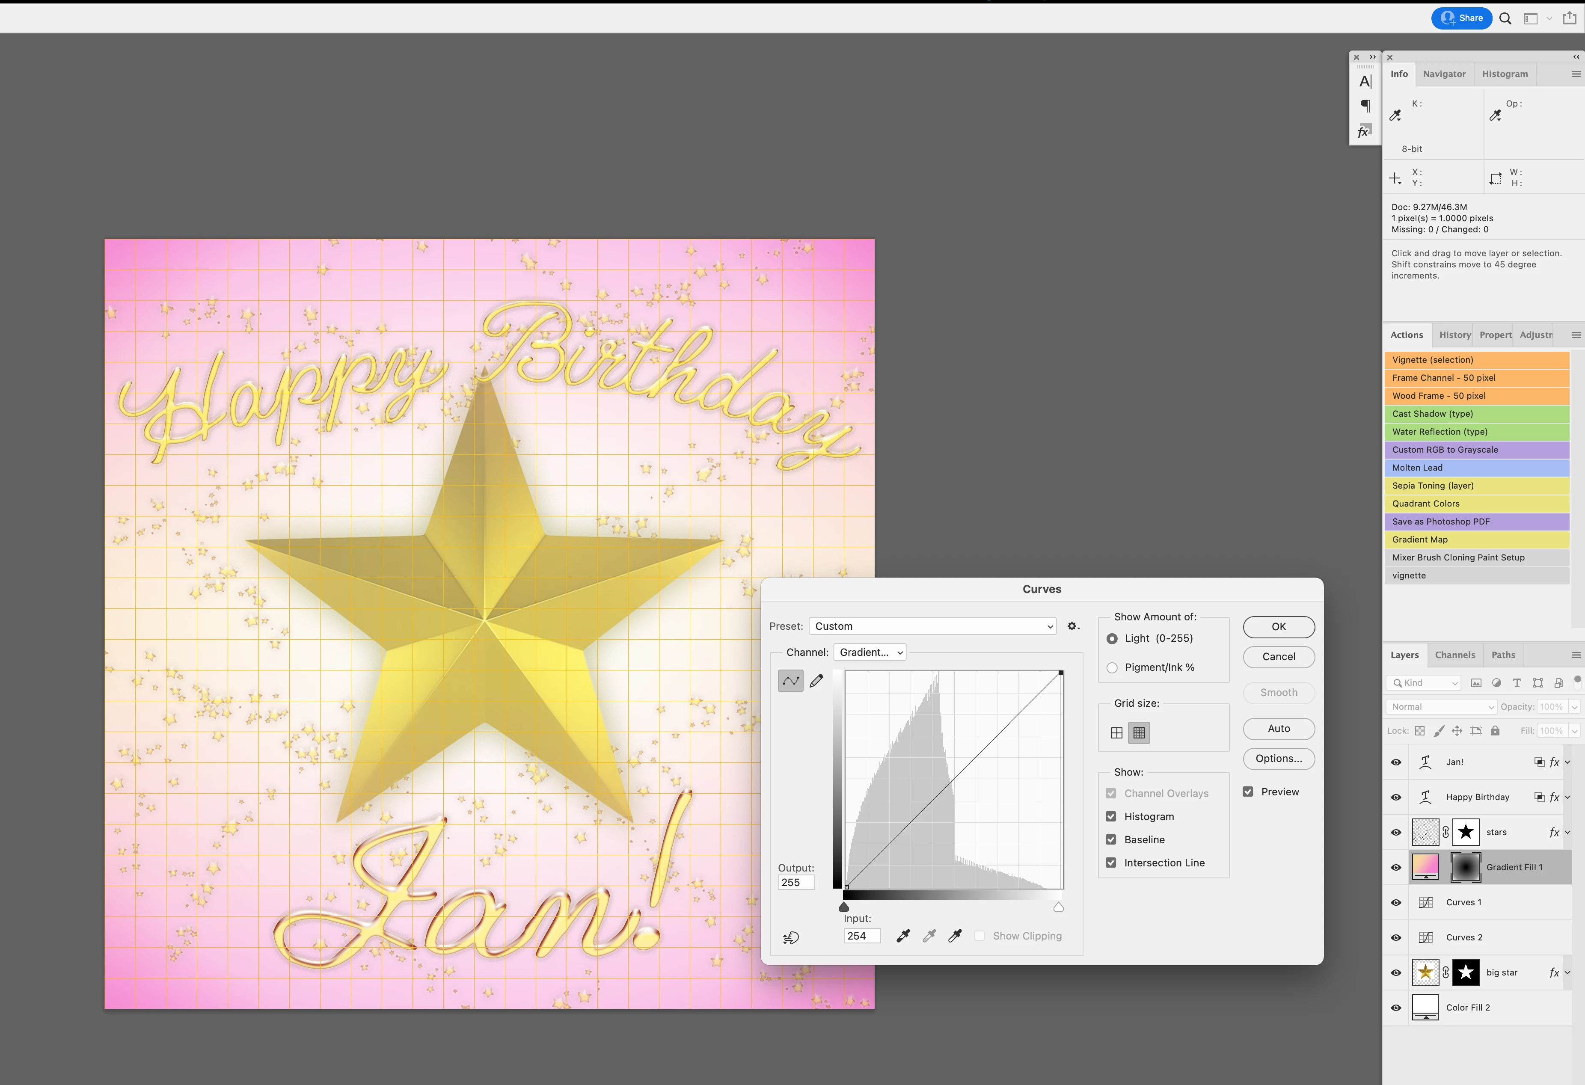Viewport: 1585px width, 1085px height.
Task: Open the Preset dropdown in Curves
Action: click(x=932, y=626)
